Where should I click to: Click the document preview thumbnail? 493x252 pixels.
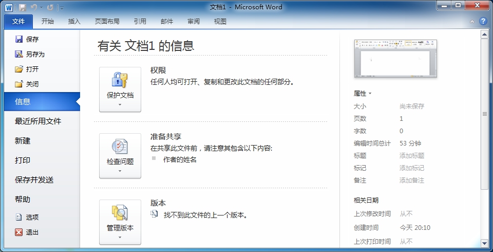(395, 59)
